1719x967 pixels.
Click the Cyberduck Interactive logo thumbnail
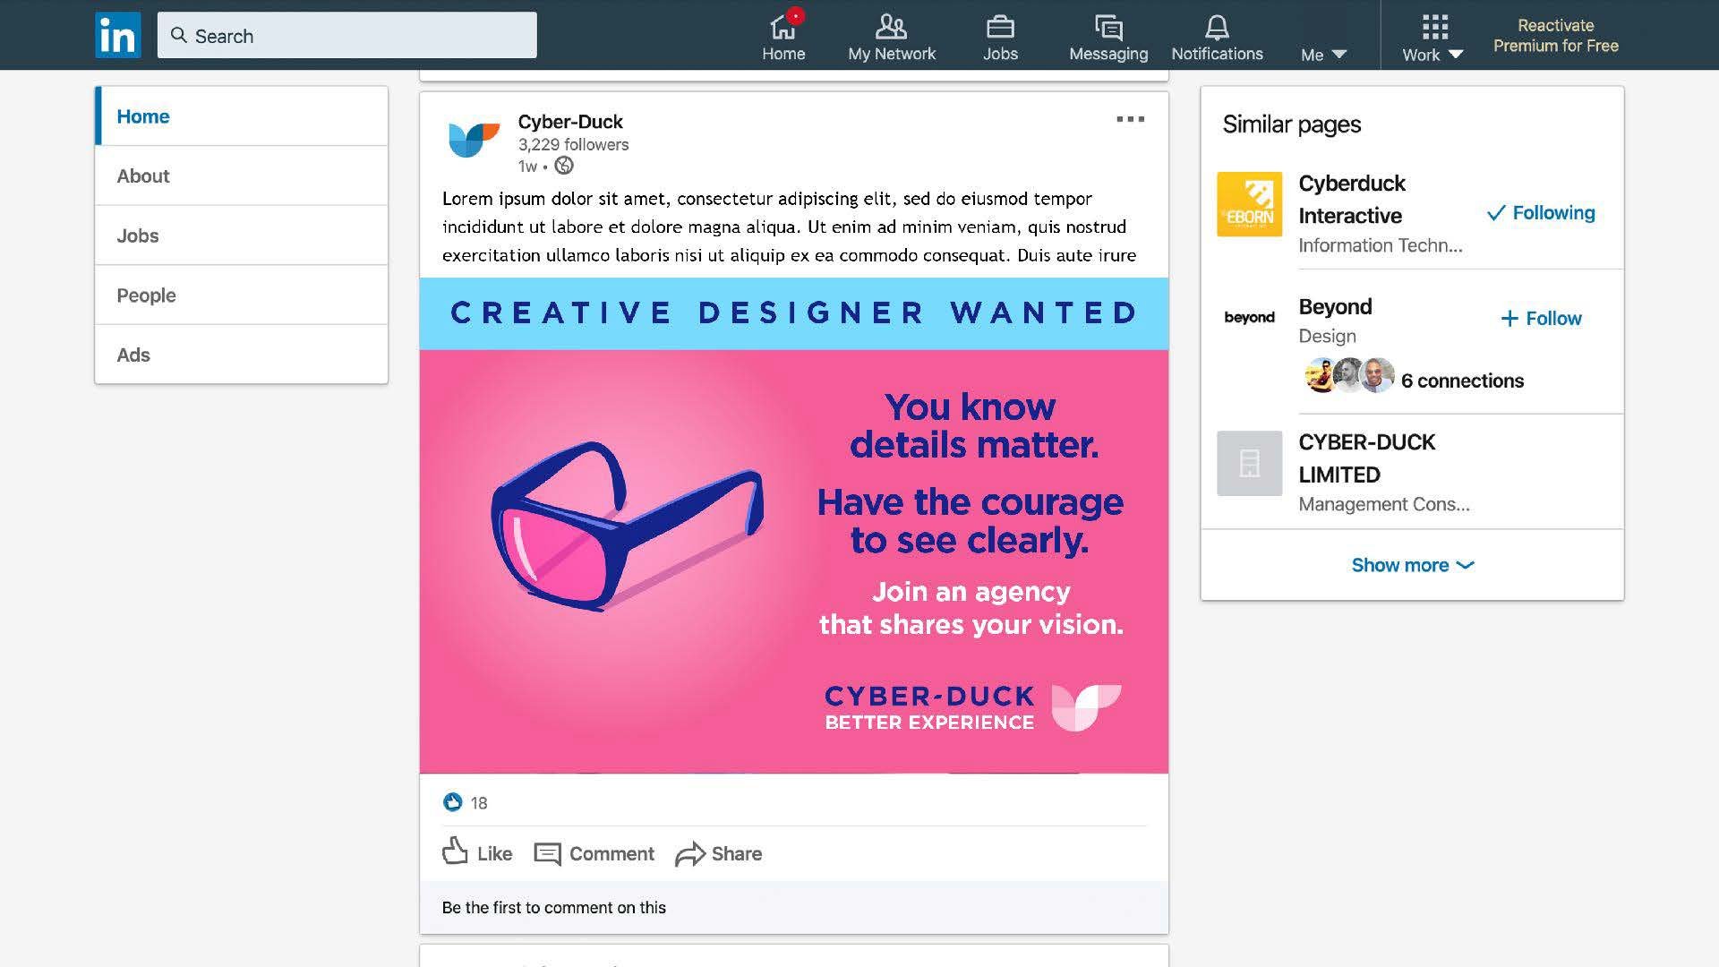[x=1249, y=204]
